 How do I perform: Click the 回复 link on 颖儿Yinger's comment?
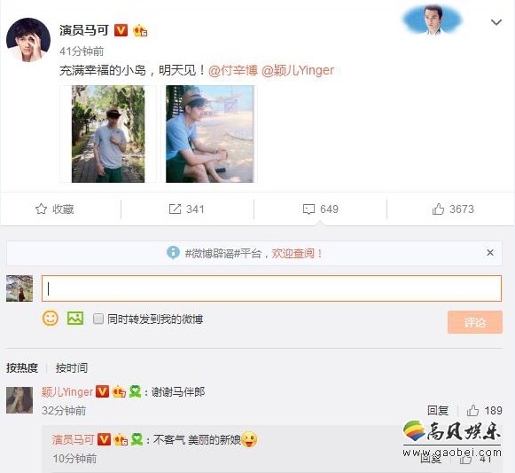coord(438,410)
